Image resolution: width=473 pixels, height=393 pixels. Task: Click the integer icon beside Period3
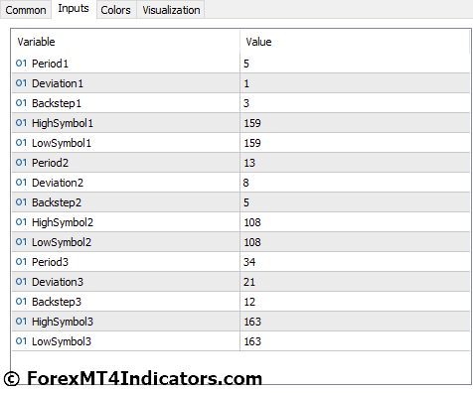pos(21,262)
